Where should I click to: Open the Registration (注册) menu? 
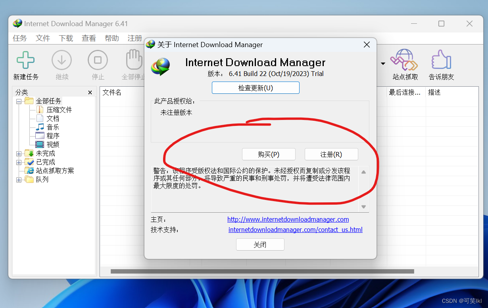point(135,38)
